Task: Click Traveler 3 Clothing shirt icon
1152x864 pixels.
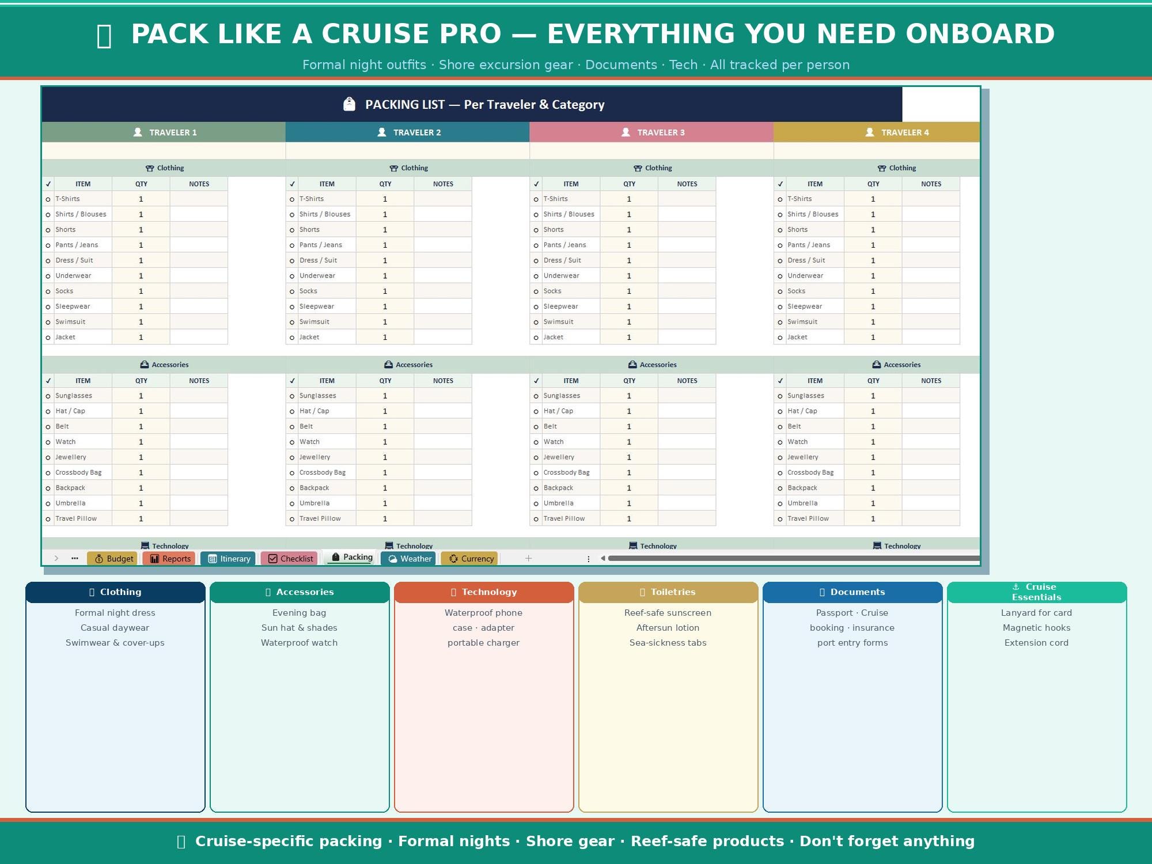Action: tap(638, 168)
